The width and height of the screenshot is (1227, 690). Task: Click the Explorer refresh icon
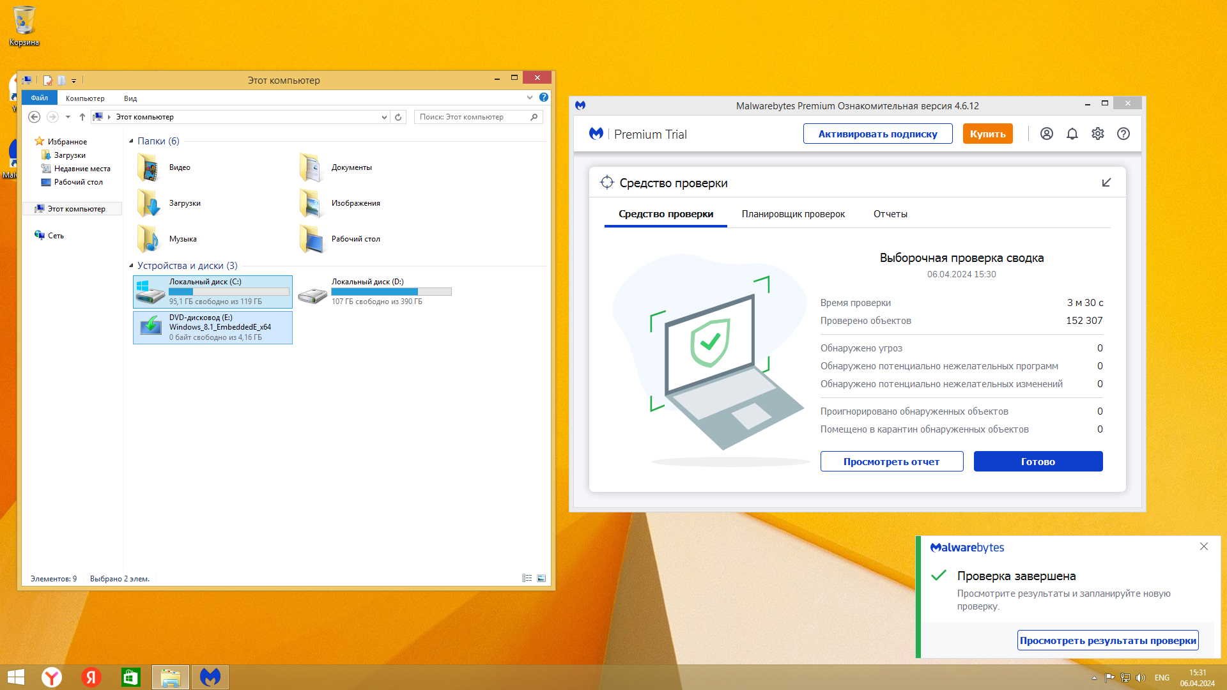(398, 117)
